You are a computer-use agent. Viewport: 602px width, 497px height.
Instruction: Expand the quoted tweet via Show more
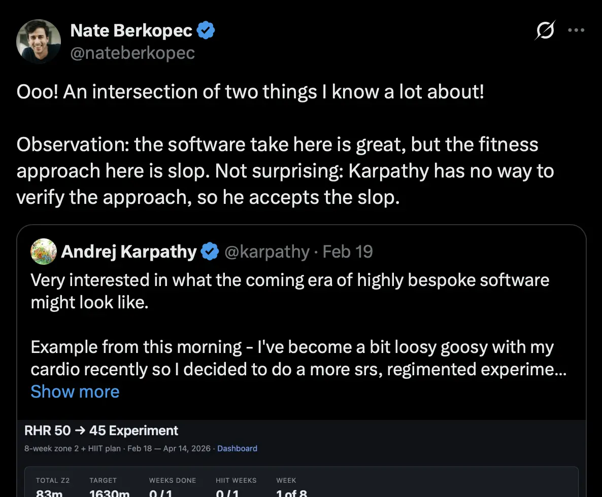(x=75, y=392)
